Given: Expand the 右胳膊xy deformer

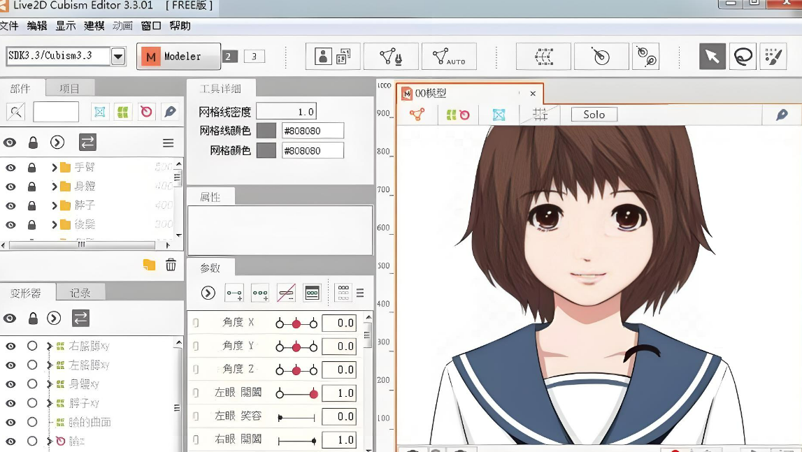Looking at the screenshot, I should (50, 346).
